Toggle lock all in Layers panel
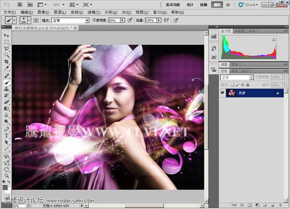This screenshot has width=290, height=209. (x=248, y=85)
